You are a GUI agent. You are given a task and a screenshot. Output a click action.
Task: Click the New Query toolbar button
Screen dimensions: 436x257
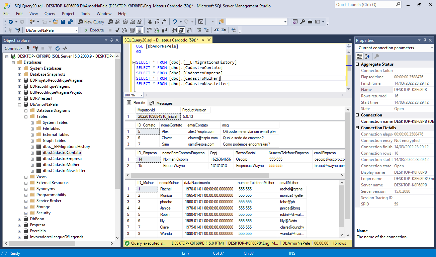91,22
